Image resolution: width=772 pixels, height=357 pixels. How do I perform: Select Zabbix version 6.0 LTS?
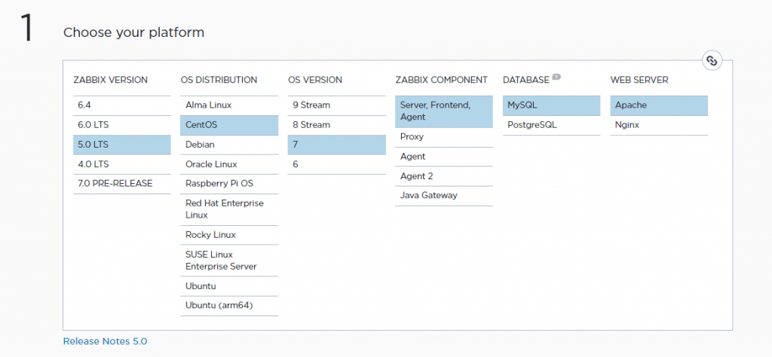[x=121, y=125]
